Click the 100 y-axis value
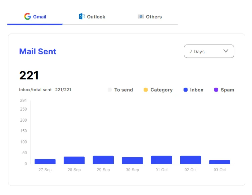 click(x=23, y=142)
